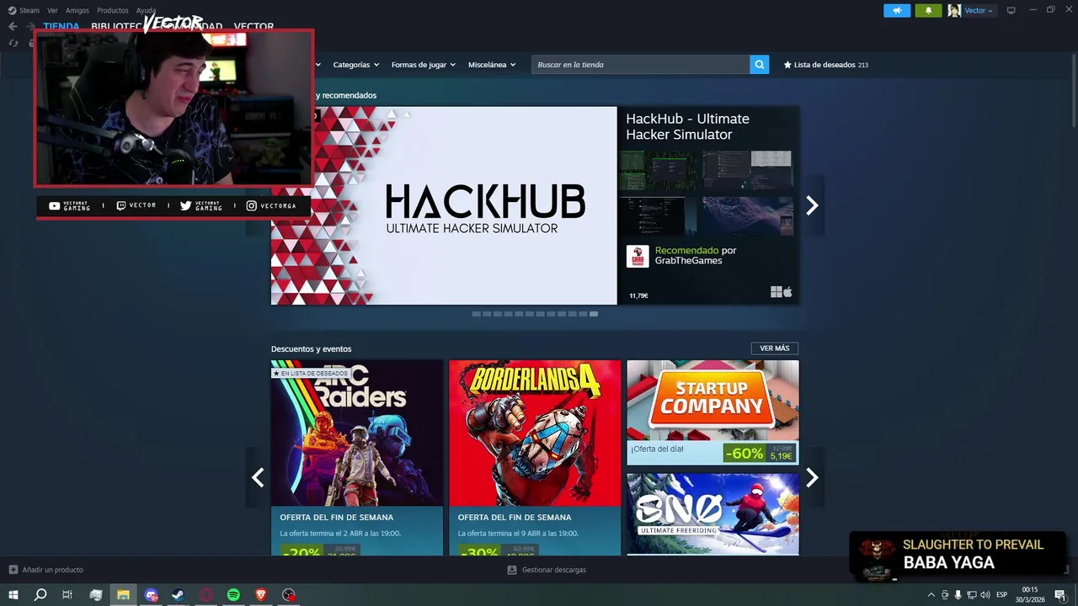Click the store search magnifier button
The height and width of the screenshot is (606, 1078).
pos(759,65)
